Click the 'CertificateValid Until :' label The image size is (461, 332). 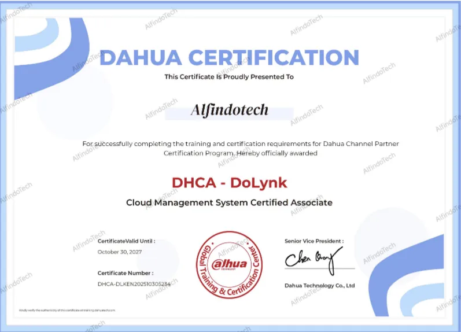coord(127,241)
